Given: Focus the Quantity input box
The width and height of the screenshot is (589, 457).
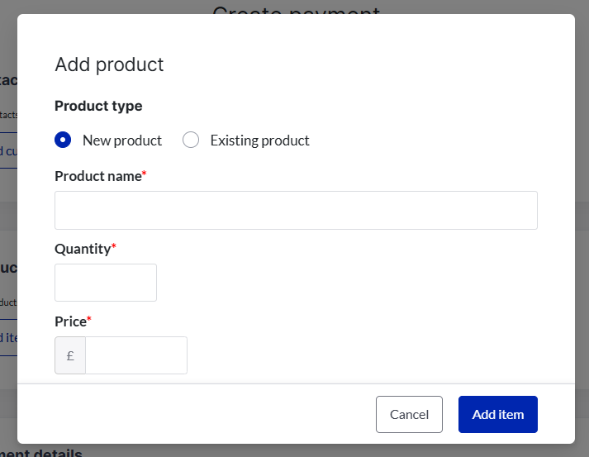Looking at the screenshot, I should tap(106, 283).
